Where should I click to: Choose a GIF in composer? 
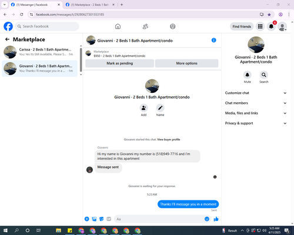[x=109, y=219]
